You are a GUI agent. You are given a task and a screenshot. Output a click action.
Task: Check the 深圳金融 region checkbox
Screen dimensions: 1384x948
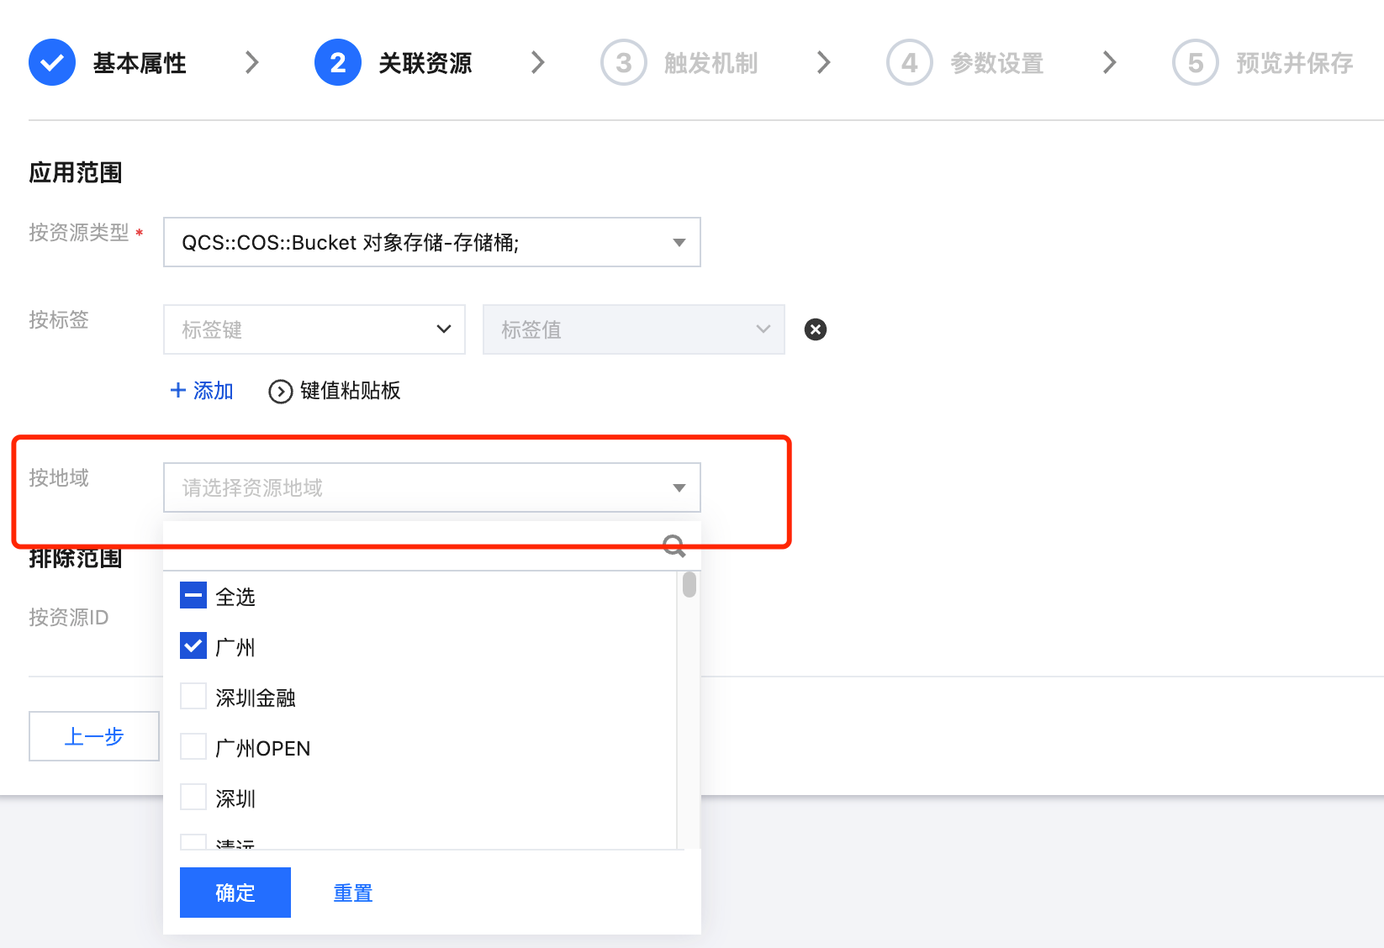click(x=193, y=697)
